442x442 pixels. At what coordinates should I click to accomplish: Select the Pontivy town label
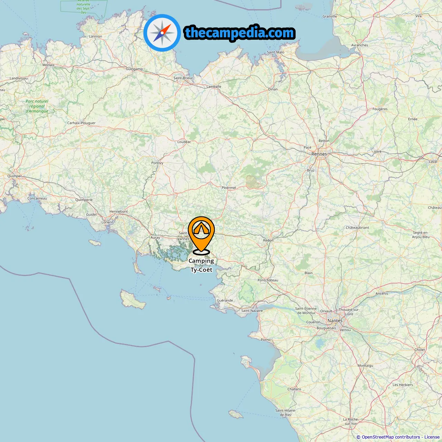point(157,163)
